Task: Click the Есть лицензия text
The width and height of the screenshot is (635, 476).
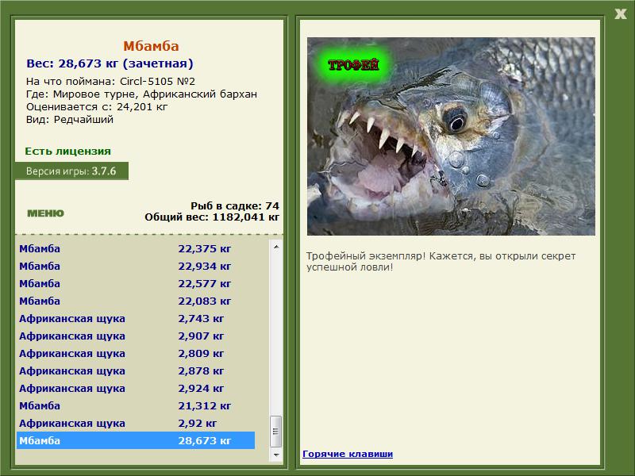Action: pos(68,151)
